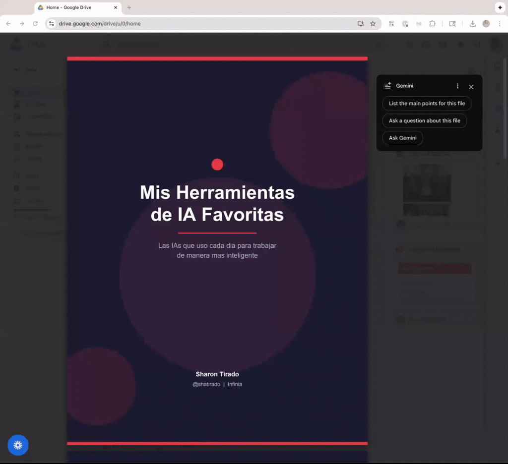Click the user profile avatar in the browser toolbar

tap(486, 23)
